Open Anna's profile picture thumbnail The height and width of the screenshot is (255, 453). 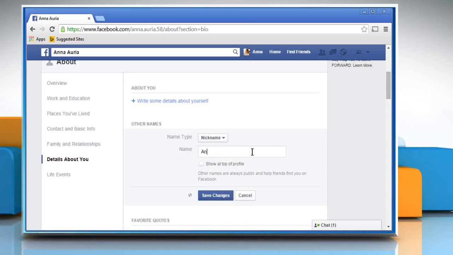coord(247,52)
